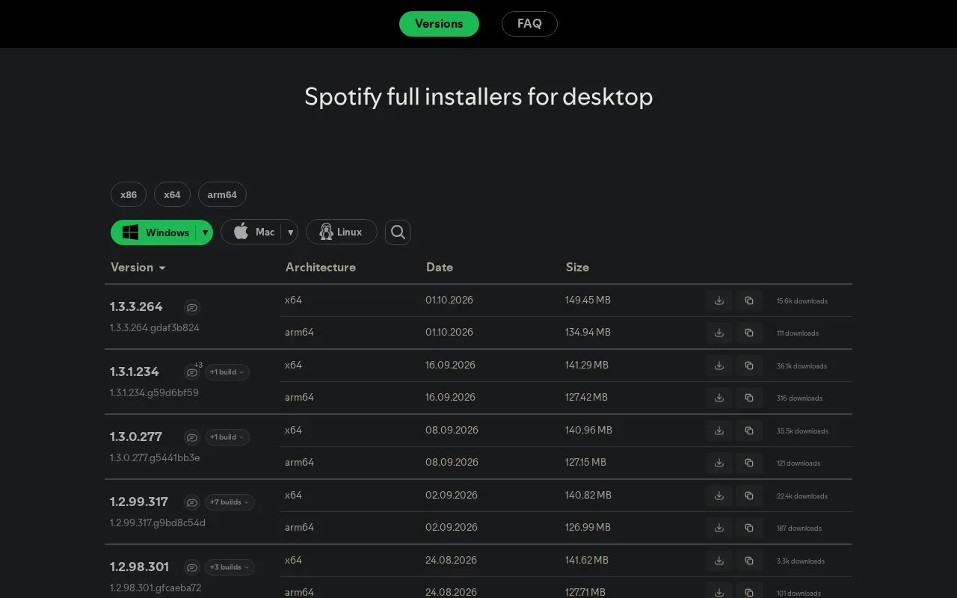Viewport: 957px width, 598px height.
Task: Click the Architecture column header
Action: tap(321, 268)
